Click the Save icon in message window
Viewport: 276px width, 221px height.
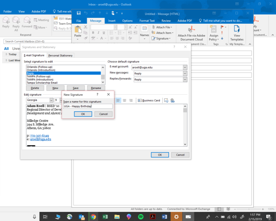79,13
